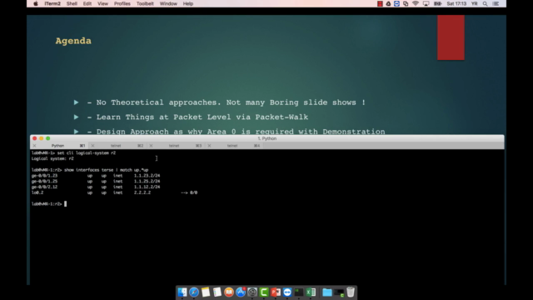Open the Wi-Fi status menu

tap(416, 3)
